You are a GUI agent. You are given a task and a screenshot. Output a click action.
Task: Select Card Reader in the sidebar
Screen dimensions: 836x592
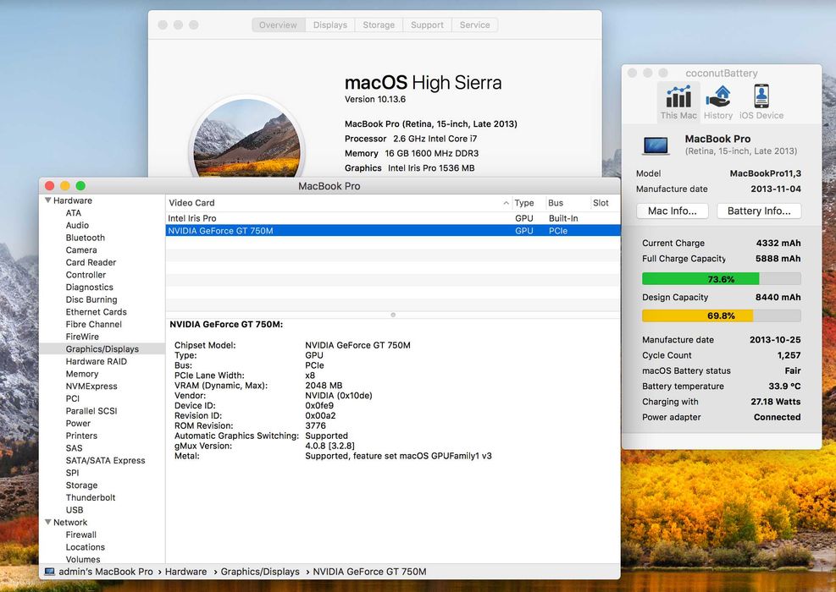pyautogui.click(x=91, y=262)
